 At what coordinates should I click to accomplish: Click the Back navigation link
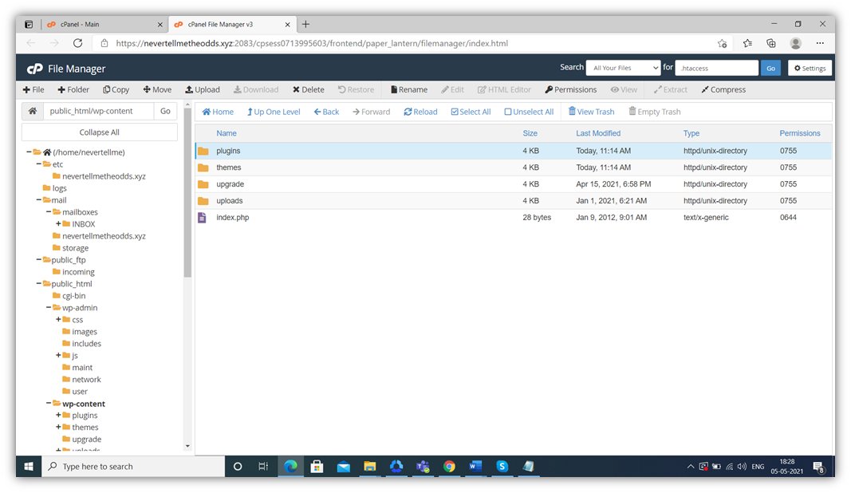326,112
